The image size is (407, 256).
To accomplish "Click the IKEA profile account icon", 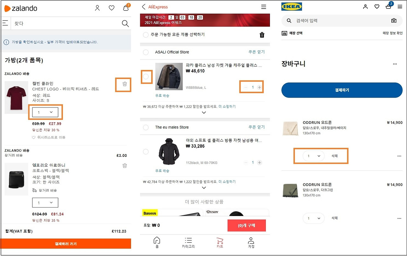I will [x=365, y=6].
